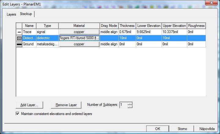
Task: Switch to the Layers tab
Action: (11, 14)
